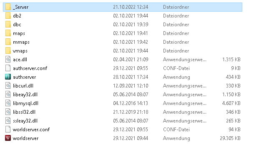
Task: Click the maps folder icon
Action: (8, 33)
